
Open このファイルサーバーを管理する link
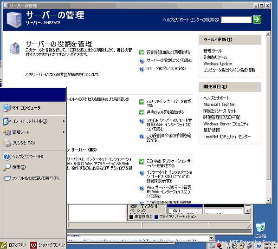click(x=169, y=103)
